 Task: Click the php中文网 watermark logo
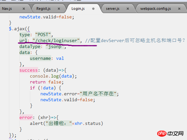click(x=170, y=133)
